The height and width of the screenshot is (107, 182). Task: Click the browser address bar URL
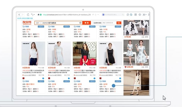click(x=65, y=15)
